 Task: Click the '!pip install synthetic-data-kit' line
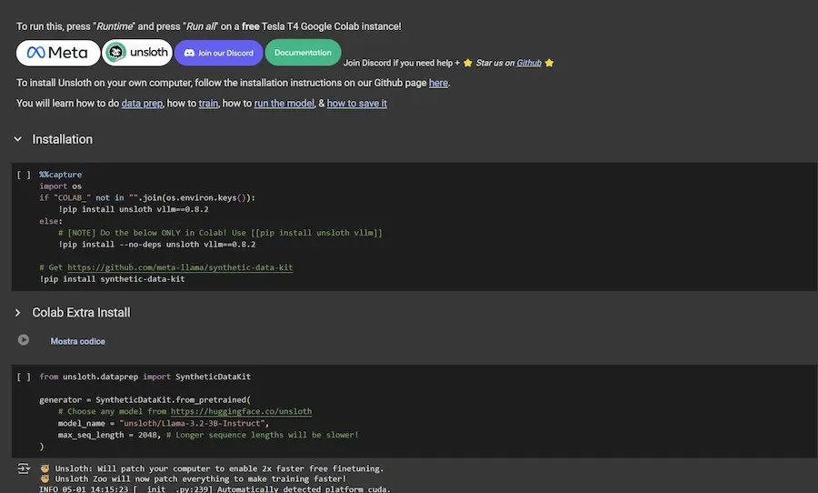point(112,279)
